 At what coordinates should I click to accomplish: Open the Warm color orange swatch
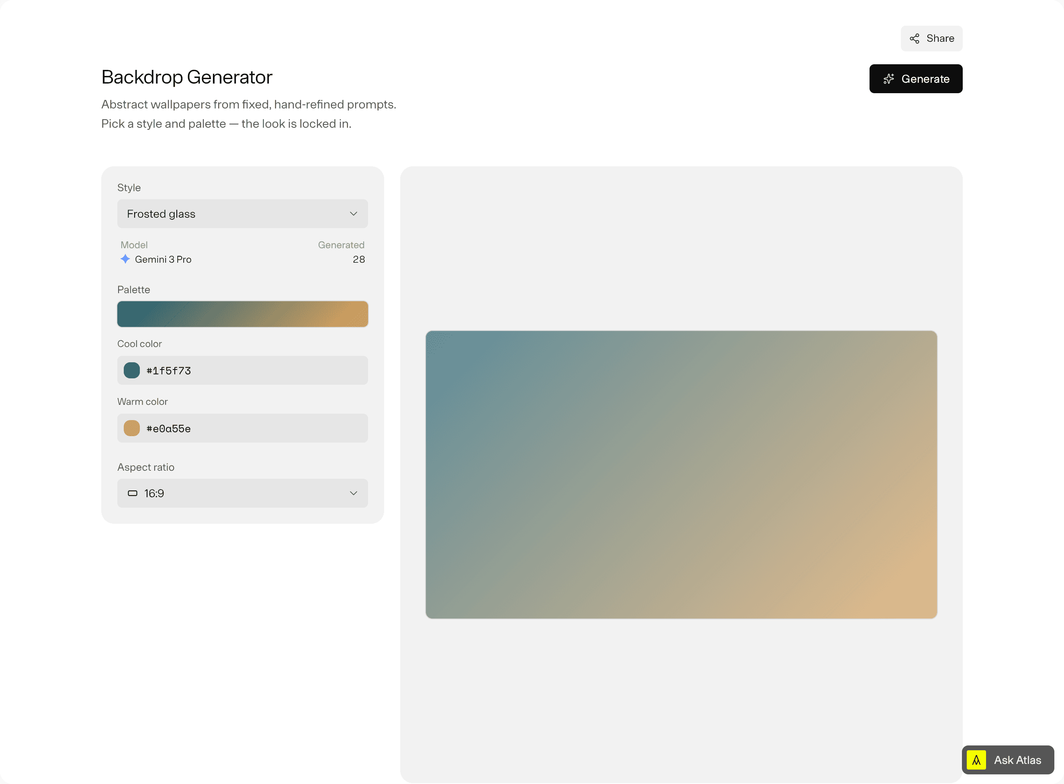click(131, 429)
